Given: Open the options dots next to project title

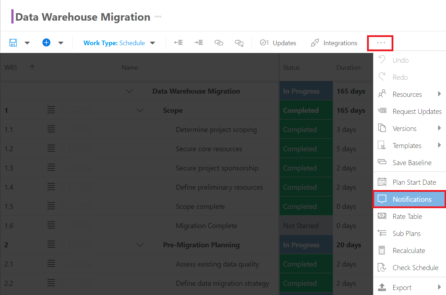Looking at the screenshot, I should click(158, 17).
